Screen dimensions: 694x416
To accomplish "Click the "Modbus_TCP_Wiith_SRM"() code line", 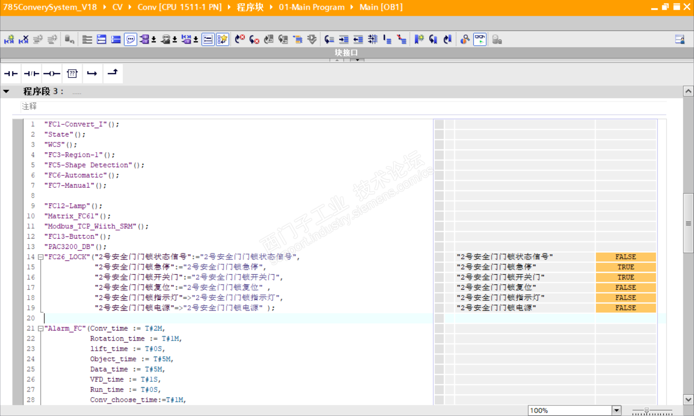I will pyautogui.click(x=96, y=226).
